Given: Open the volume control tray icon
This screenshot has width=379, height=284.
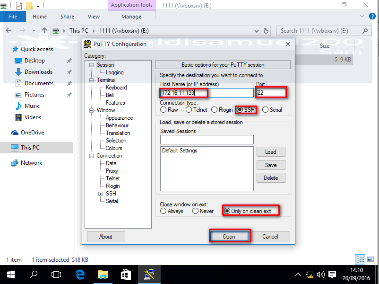Looking at the screenshot, I should click(321, 275).
